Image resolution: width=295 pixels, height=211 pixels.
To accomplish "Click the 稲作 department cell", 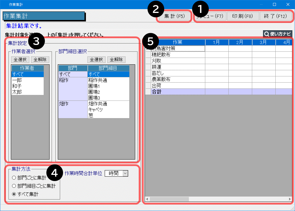I will point(73,80).
